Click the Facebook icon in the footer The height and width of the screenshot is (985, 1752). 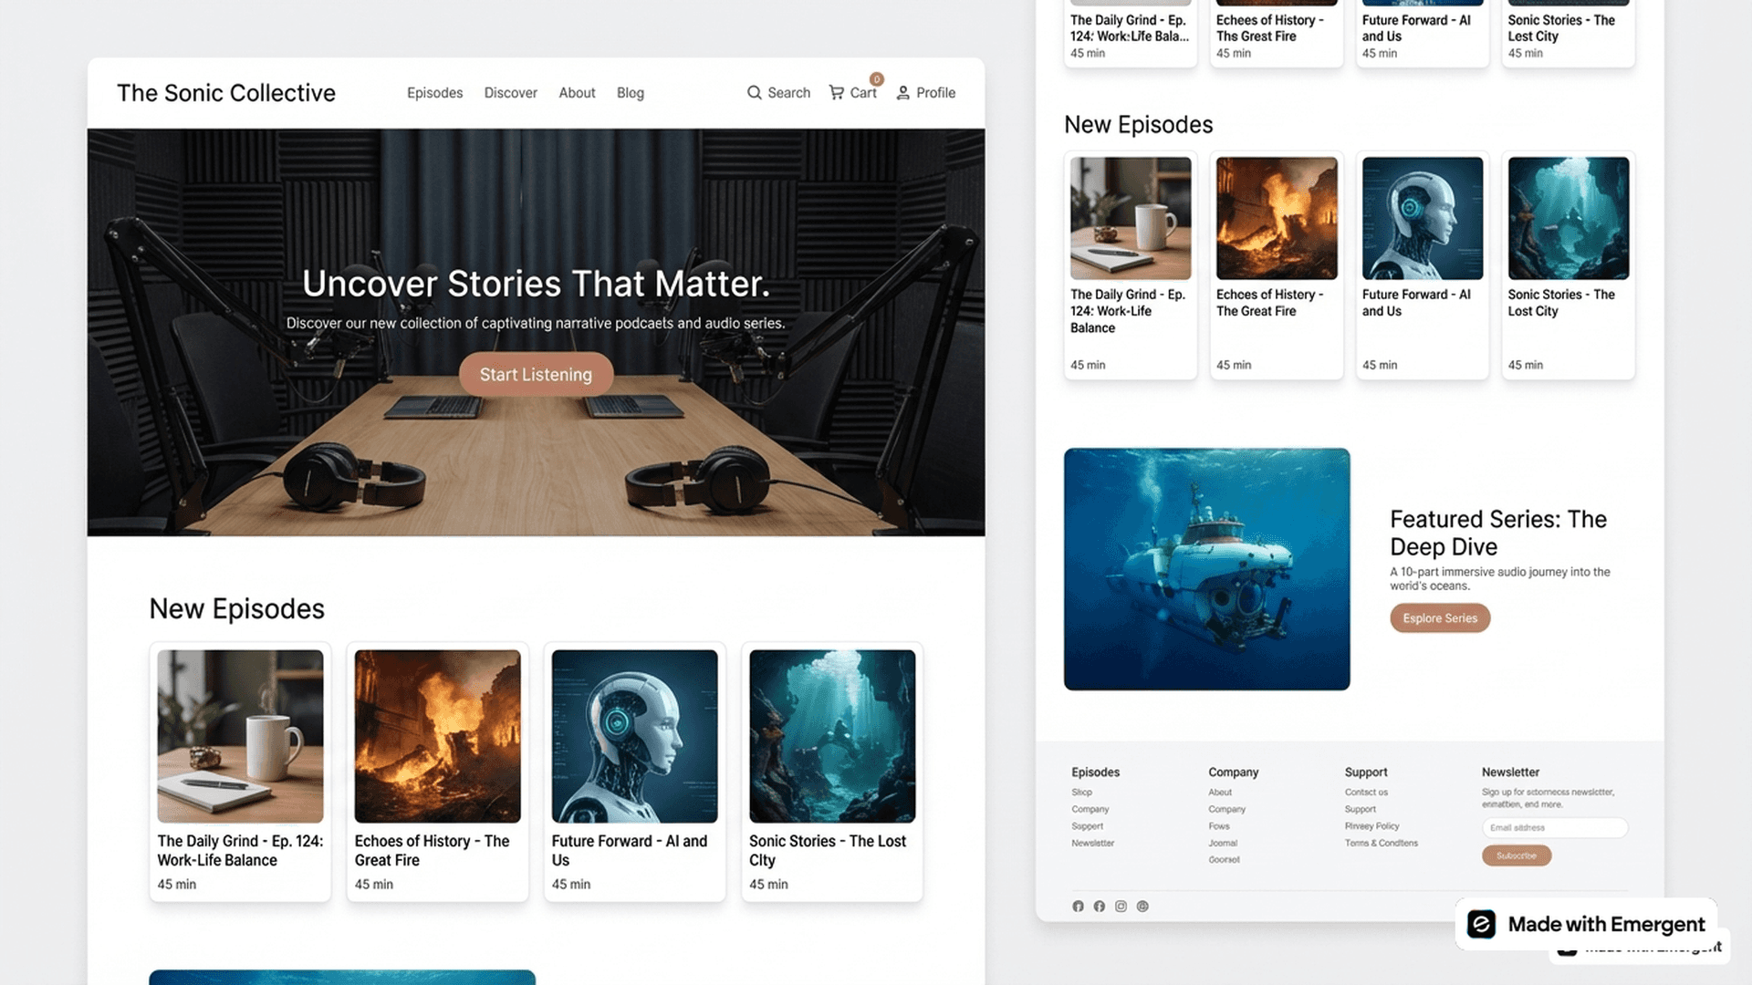point(1100,906)
